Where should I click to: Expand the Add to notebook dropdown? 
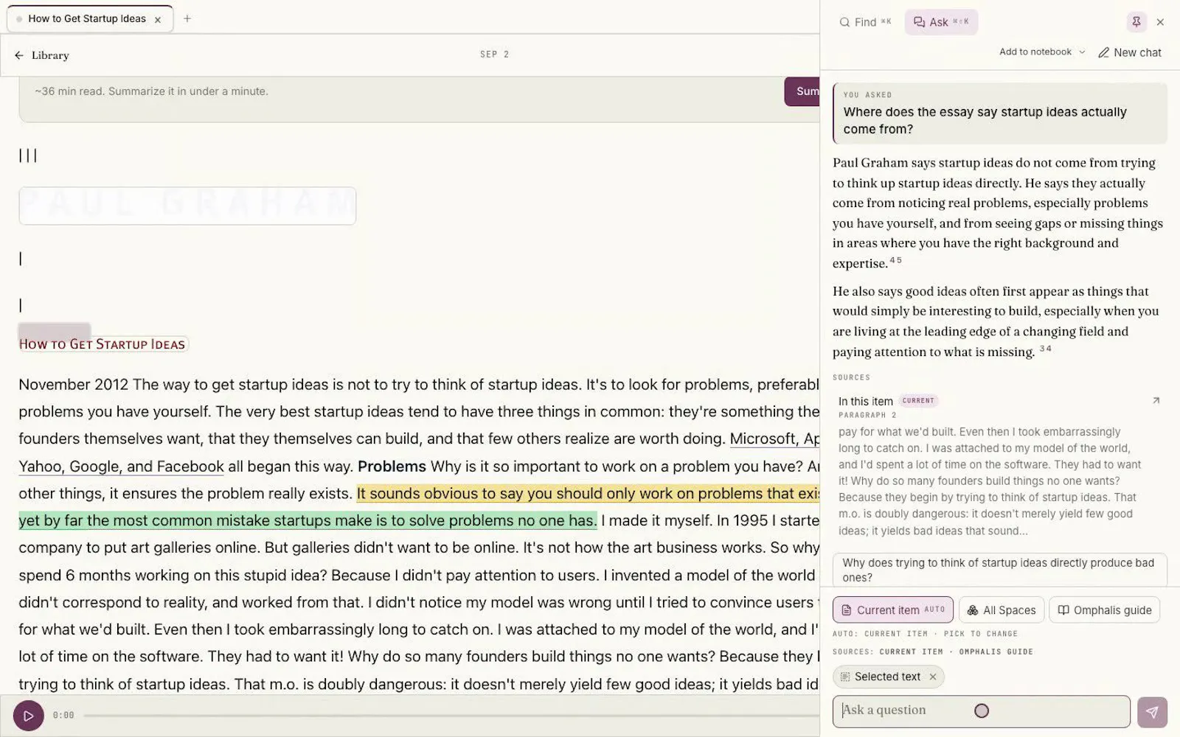[x=1042, y=52]
